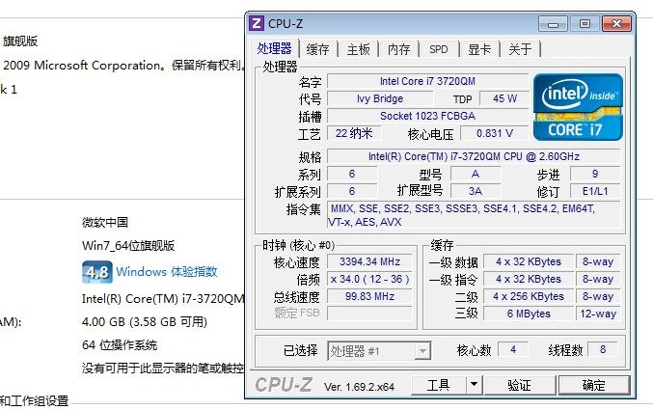This screenshot has width=653, height=410.
Task: Click Win7_64位旗舰版 in the System window
Action: tap(128, 246)
